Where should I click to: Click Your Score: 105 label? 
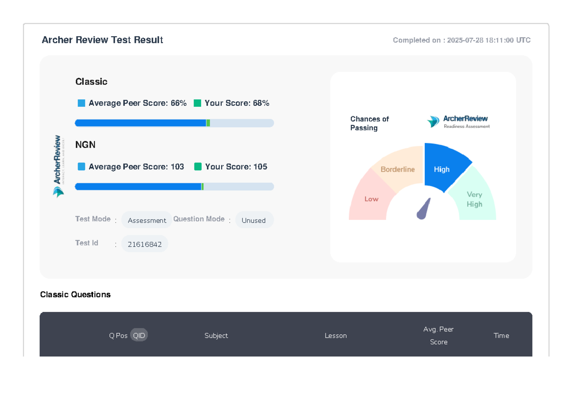point(236,166)
